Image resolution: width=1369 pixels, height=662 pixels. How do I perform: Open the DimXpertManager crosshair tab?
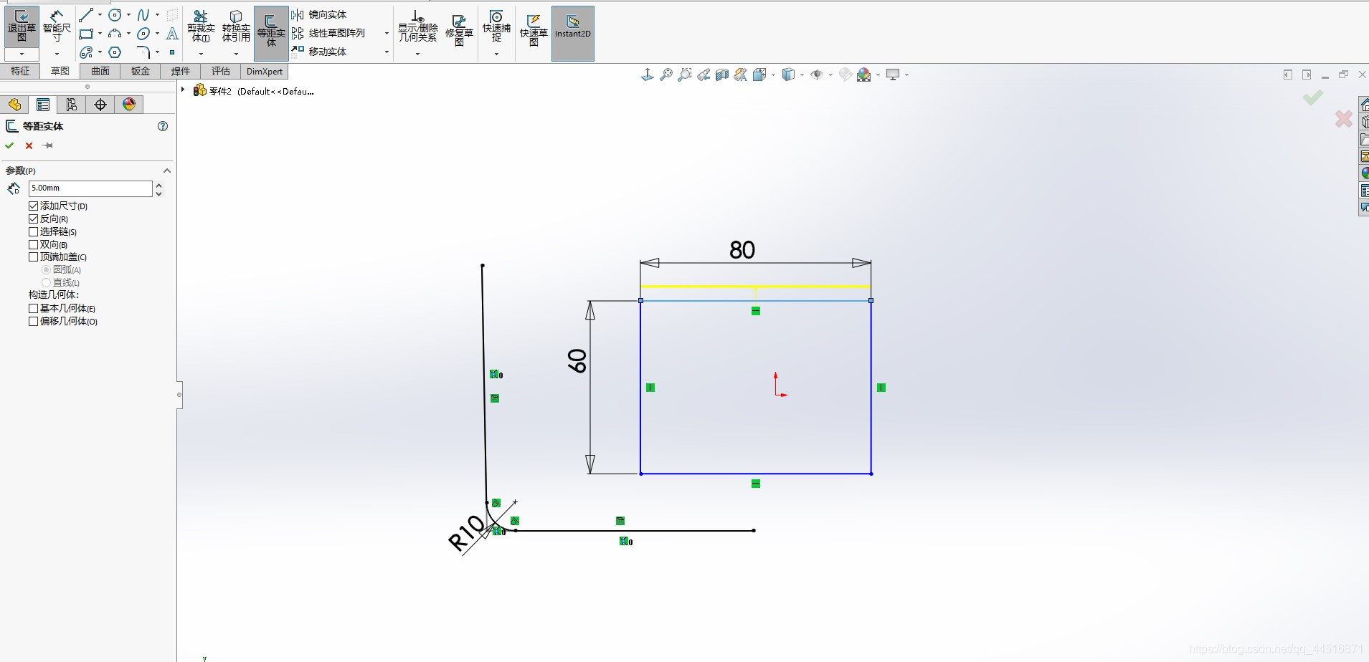[x=100, y=105]
